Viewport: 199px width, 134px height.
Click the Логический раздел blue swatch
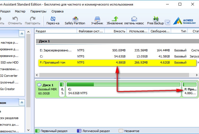(79, 131)
